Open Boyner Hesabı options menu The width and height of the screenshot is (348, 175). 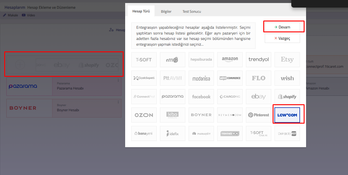coord(118,102)
